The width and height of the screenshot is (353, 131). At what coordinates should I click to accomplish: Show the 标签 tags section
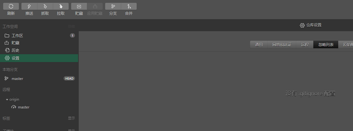[71, 118]
